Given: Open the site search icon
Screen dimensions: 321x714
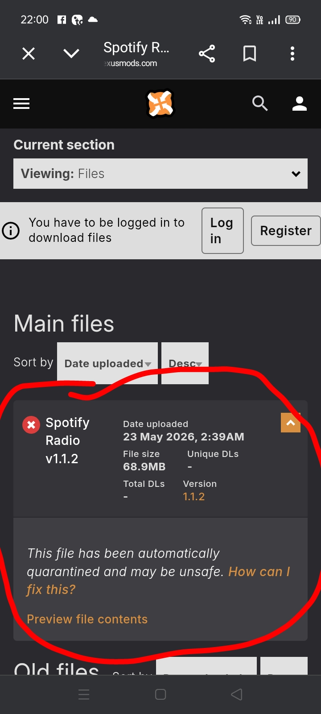Looking at the screenshot, I should (x=260, y=104).
